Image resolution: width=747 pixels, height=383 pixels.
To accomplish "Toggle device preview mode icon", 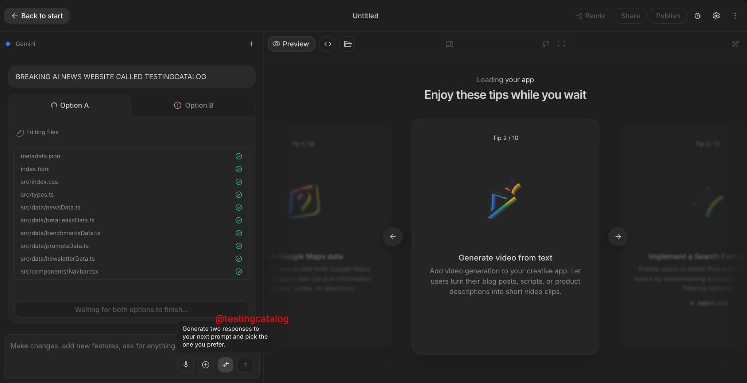I will click(450, 44).
